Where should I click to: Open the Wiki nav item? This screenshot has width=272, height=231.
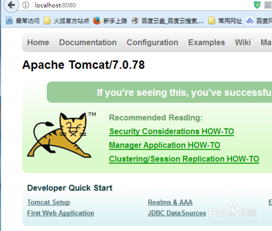pyautogui.click(x=243, y=42)
